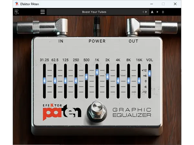Copy A to B arrow
The image size is (194, 145).
[157, 12]
